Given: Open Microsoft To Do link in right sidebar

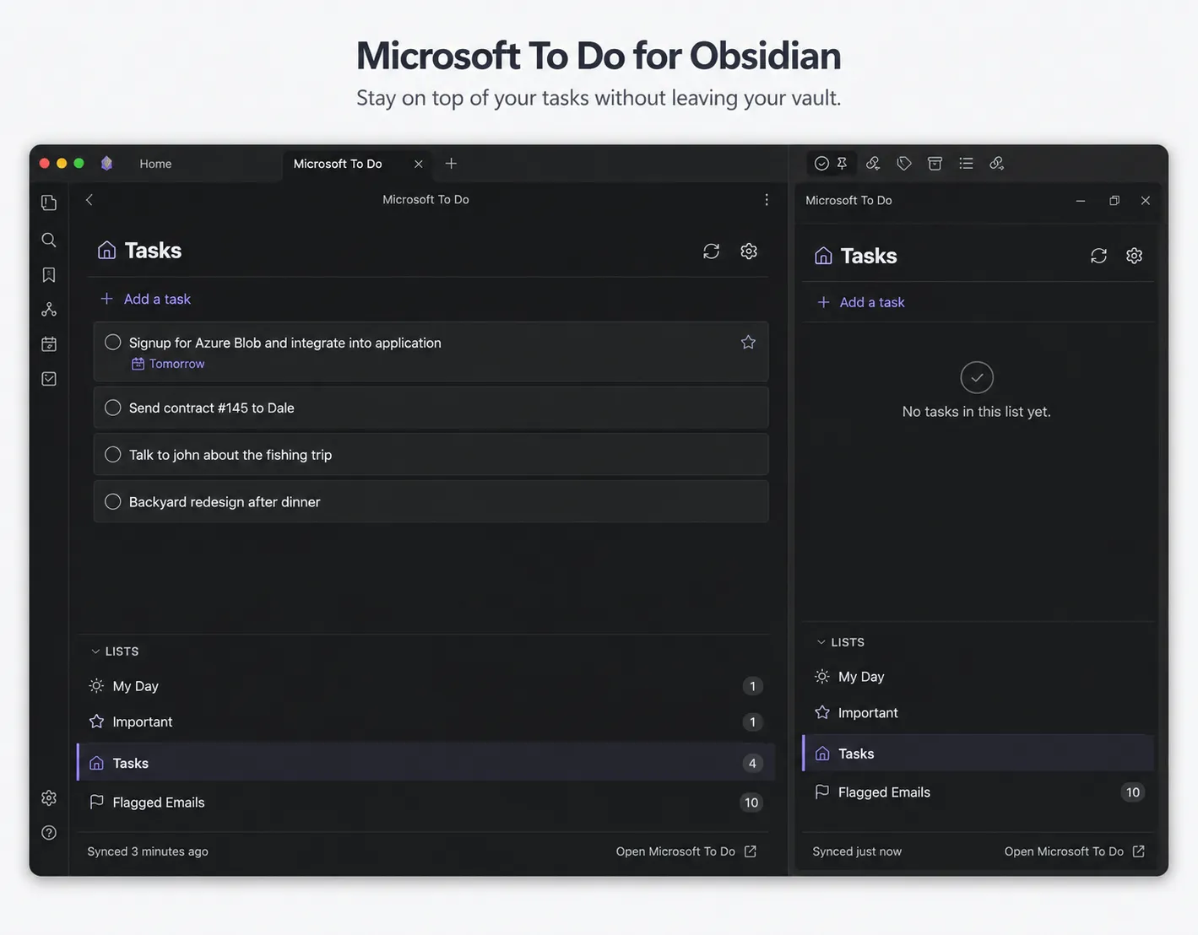Looking at the screenshot, I should point(1075,851).
